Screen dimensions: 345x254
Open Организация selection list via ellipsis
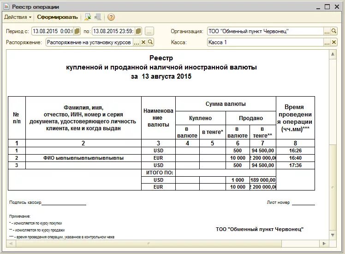tap(327, 31)
